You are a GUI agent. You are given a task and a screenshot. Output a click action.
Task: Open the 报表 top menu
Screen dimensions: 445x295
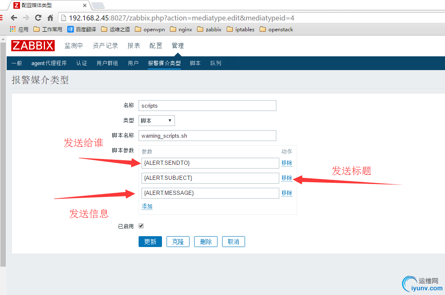point(134,45)
